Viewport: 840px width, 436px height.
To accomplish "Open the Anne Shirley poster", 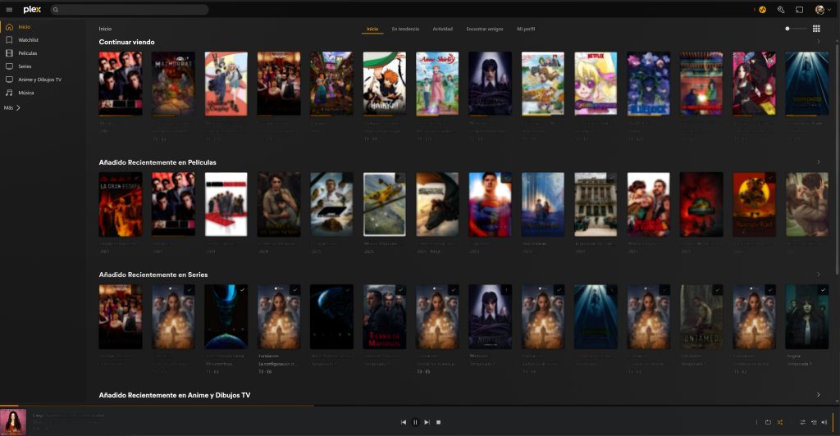I will click(x=437, y=84).
